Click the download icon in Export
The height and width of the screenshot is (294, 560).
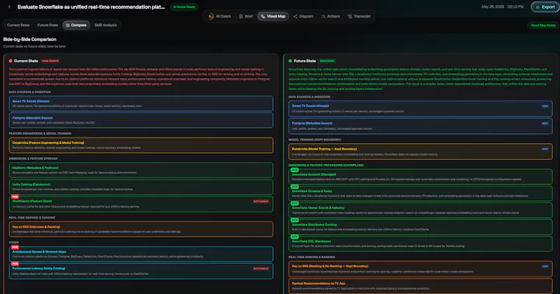tap(538, 7)
